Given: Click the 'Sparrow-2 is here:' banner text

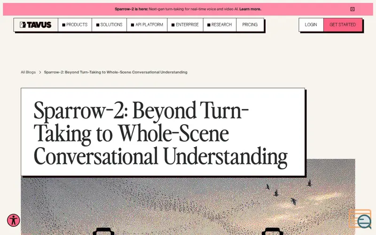Looking at the screenshot, I should pyautogui.click(x=132, y=9).
